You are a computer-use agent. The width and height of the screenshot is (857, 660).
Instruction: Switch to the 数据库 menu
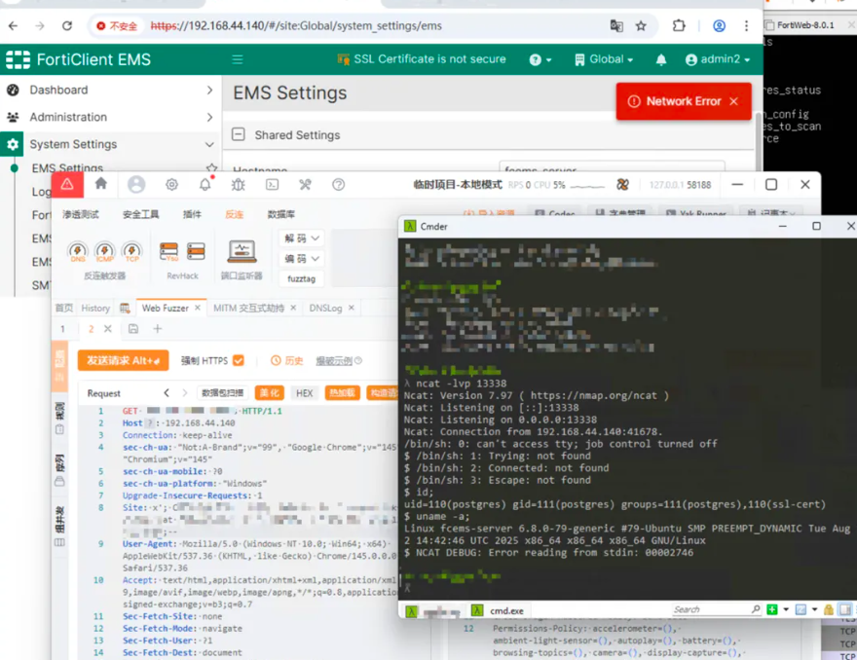click(280, 214)
